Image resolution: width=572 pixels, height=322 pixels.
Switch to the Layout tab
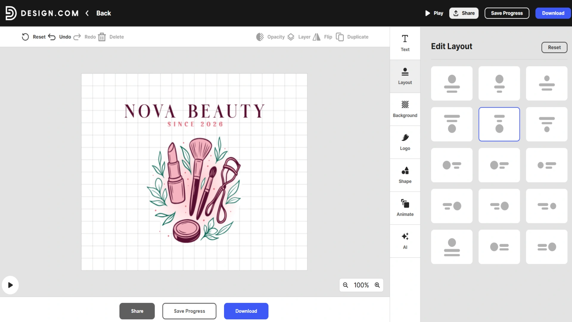pos(405,76)
